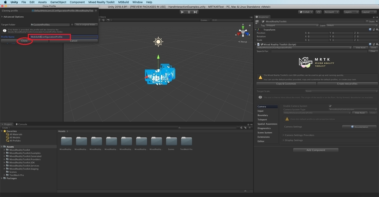Click search by type icon in Project

pyautogui.click(x=242, y=128)
